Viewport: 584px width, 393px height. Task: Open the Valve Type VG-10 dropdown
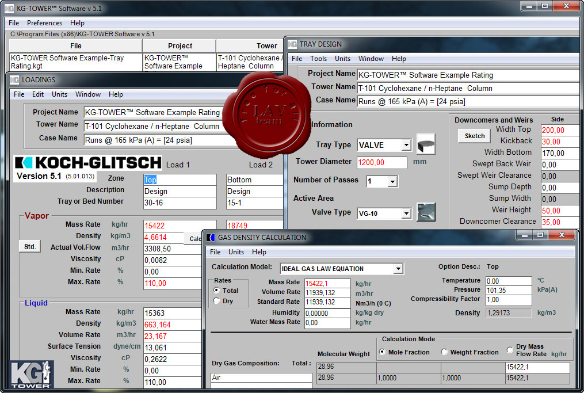click(x=406, y=213)
